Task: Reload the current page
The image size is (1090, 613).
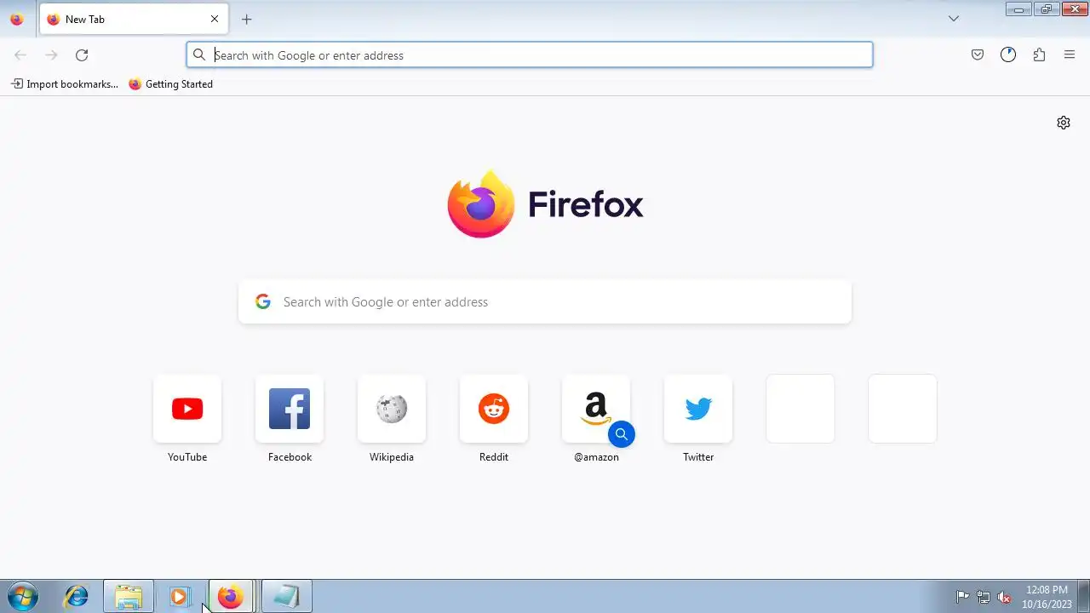Action: 82,55
